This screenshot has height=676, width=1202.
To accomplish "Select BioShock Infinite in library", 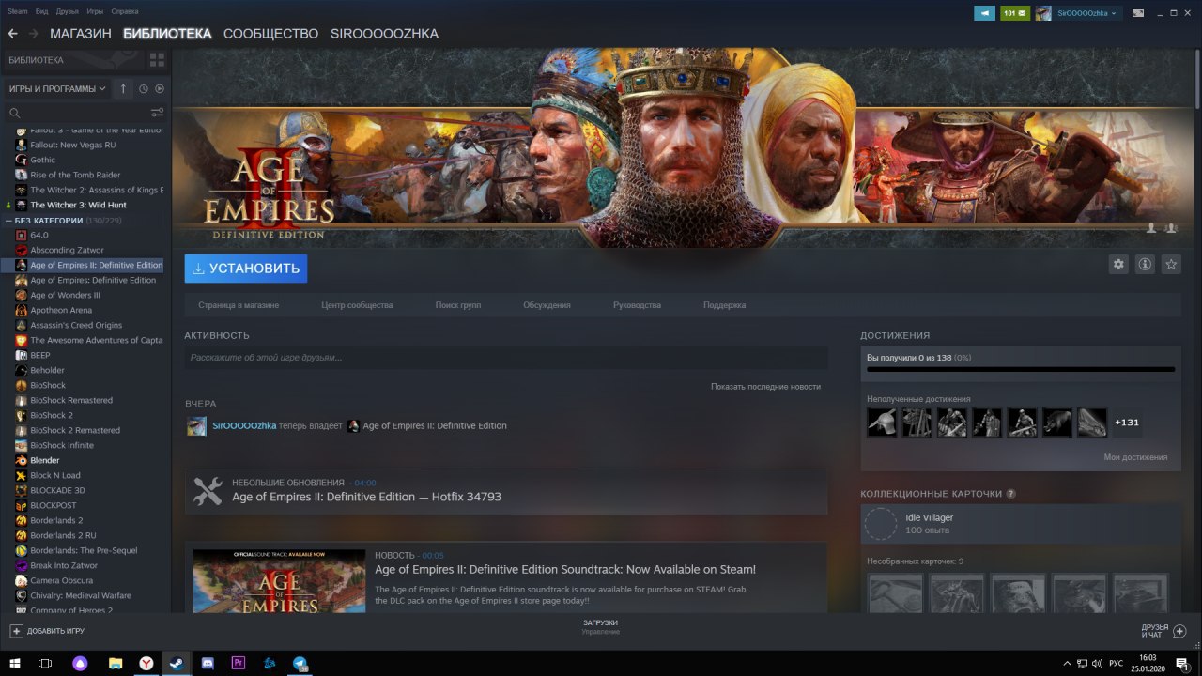I will click(x=62, y=445).
